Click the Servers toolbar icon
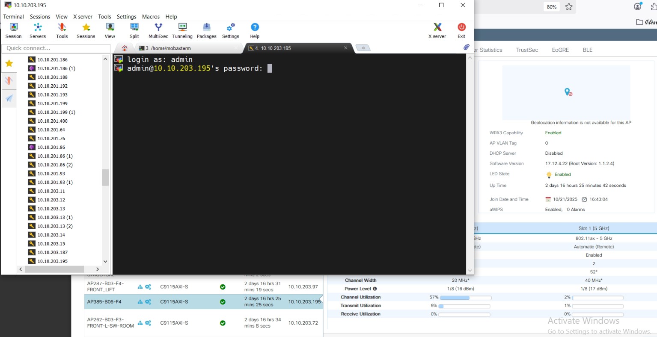657x337 pixels. click(38, 30)
